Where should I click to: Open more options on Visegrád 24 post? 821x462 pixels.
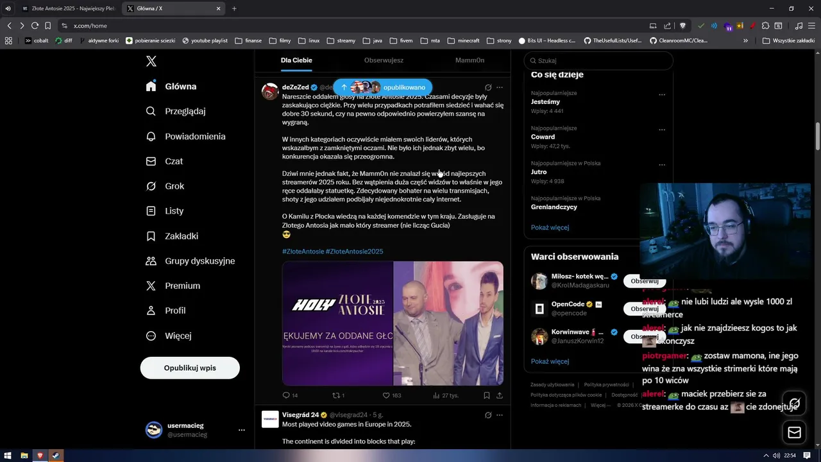click(500, 415)
